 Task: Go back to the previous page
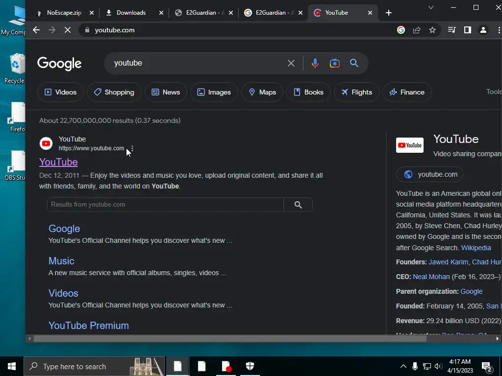[x=36, y=30]
